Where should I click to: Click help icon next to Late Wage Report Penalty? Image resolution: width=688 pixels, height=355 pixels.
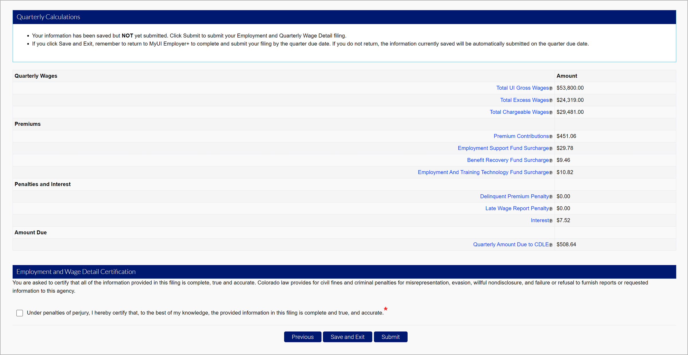(551, 209)
